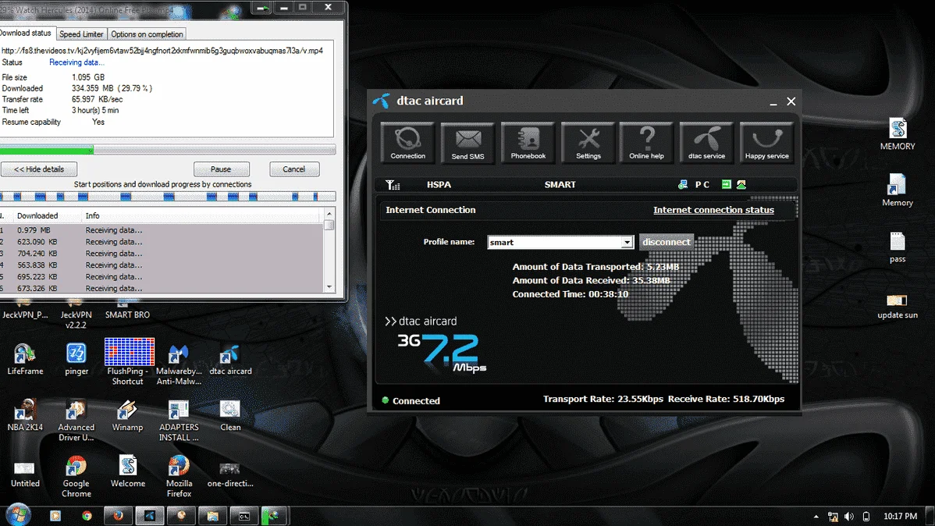The height and width of the screenshot is (526, 935).
Task: Open MEMORY document on desktop
Action: tap(898, 133)
